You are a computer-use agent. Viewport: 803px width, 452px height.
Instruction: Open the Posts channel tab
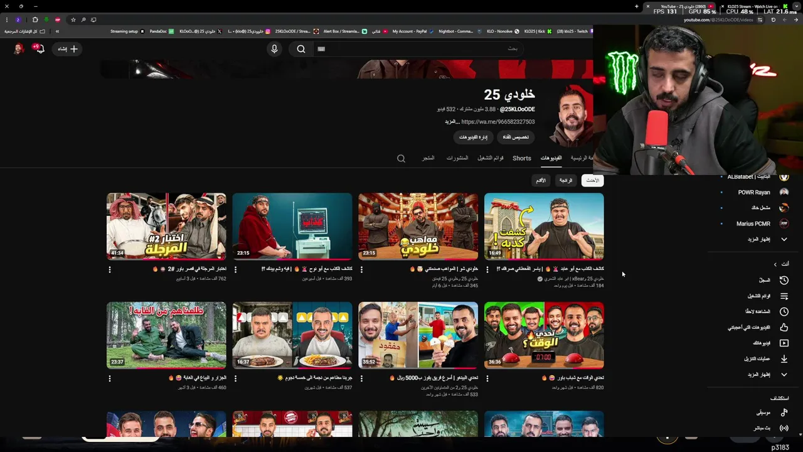(x=457, y=158)
